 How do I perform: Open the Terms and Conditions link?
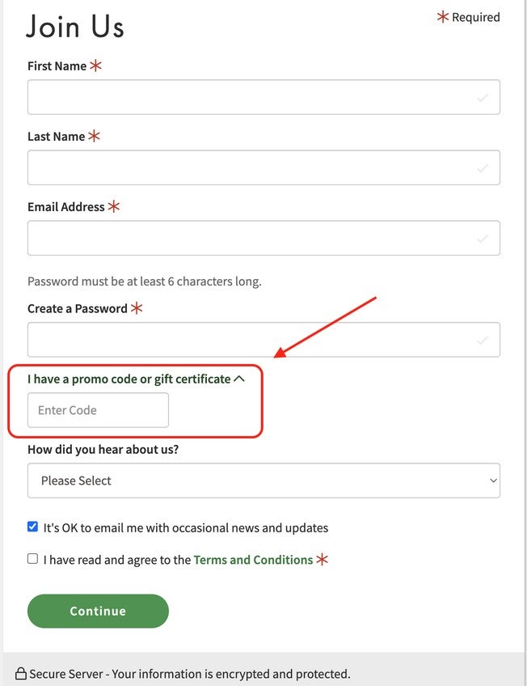coord(253,560)
